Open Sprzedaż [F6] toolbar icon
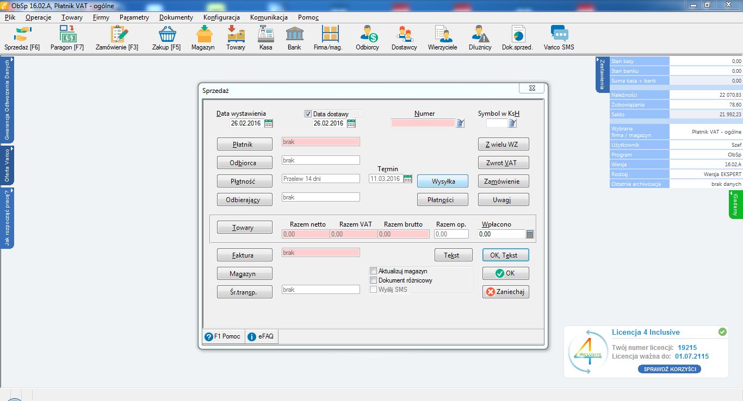The width and height of the screenshot is (743, 401). [x=22, y=38]
